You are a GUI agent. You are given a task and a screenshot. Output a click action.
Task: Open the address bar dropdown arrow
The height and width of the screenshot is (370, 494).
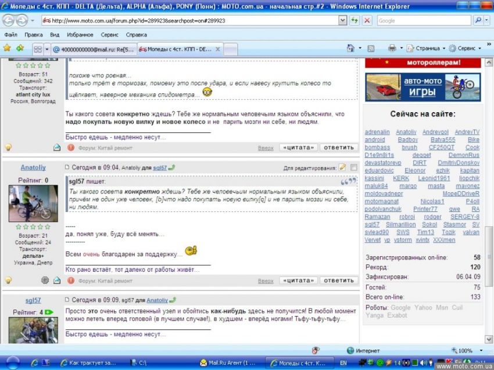click(x=343, y=20)
